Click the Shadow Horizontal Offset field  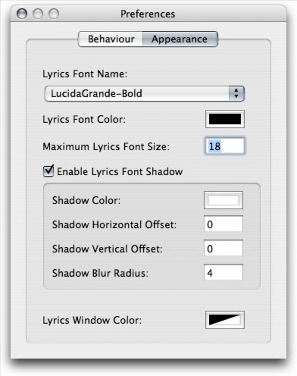point(223,225)
